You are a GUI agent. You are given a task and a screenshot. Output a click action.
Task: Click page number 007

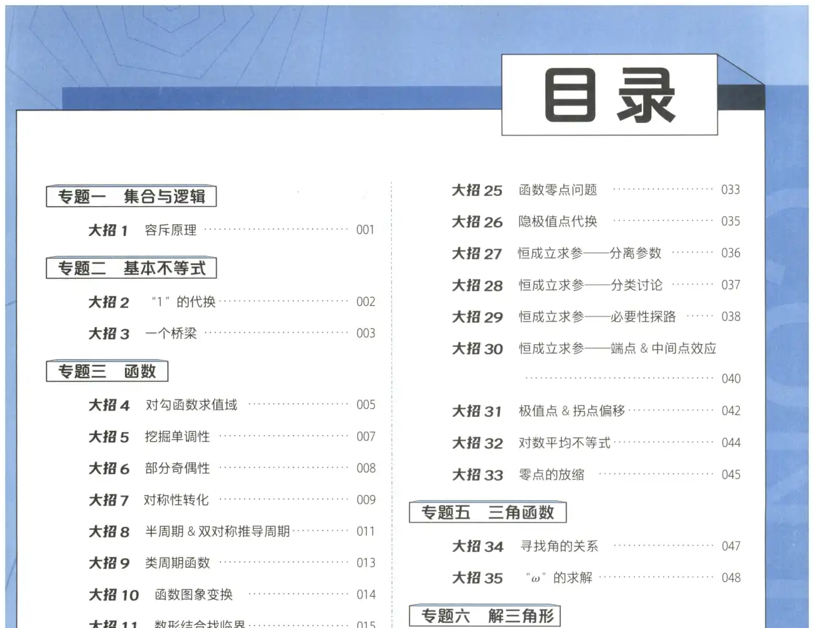click(366, 436)
